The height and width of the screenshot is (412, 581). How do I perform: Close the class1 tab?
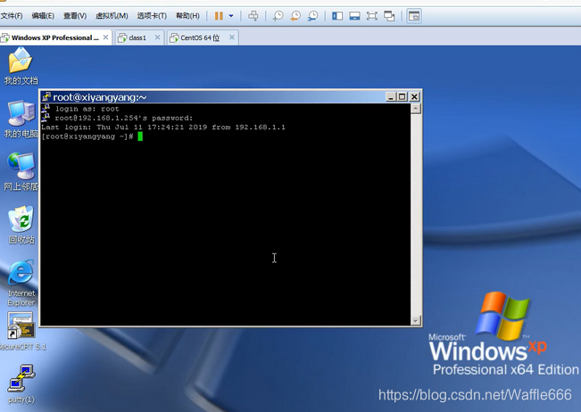pos(157,37)
